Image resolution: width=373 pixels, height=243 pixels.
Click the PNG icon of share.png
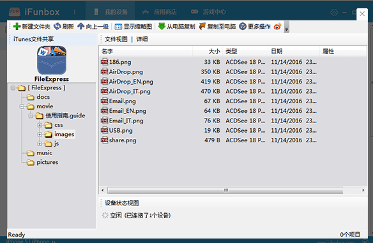click(x=104, y=140)
